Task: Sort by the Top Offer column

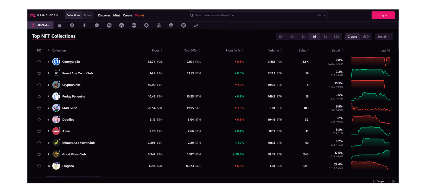Action: (x=192, y=51)
